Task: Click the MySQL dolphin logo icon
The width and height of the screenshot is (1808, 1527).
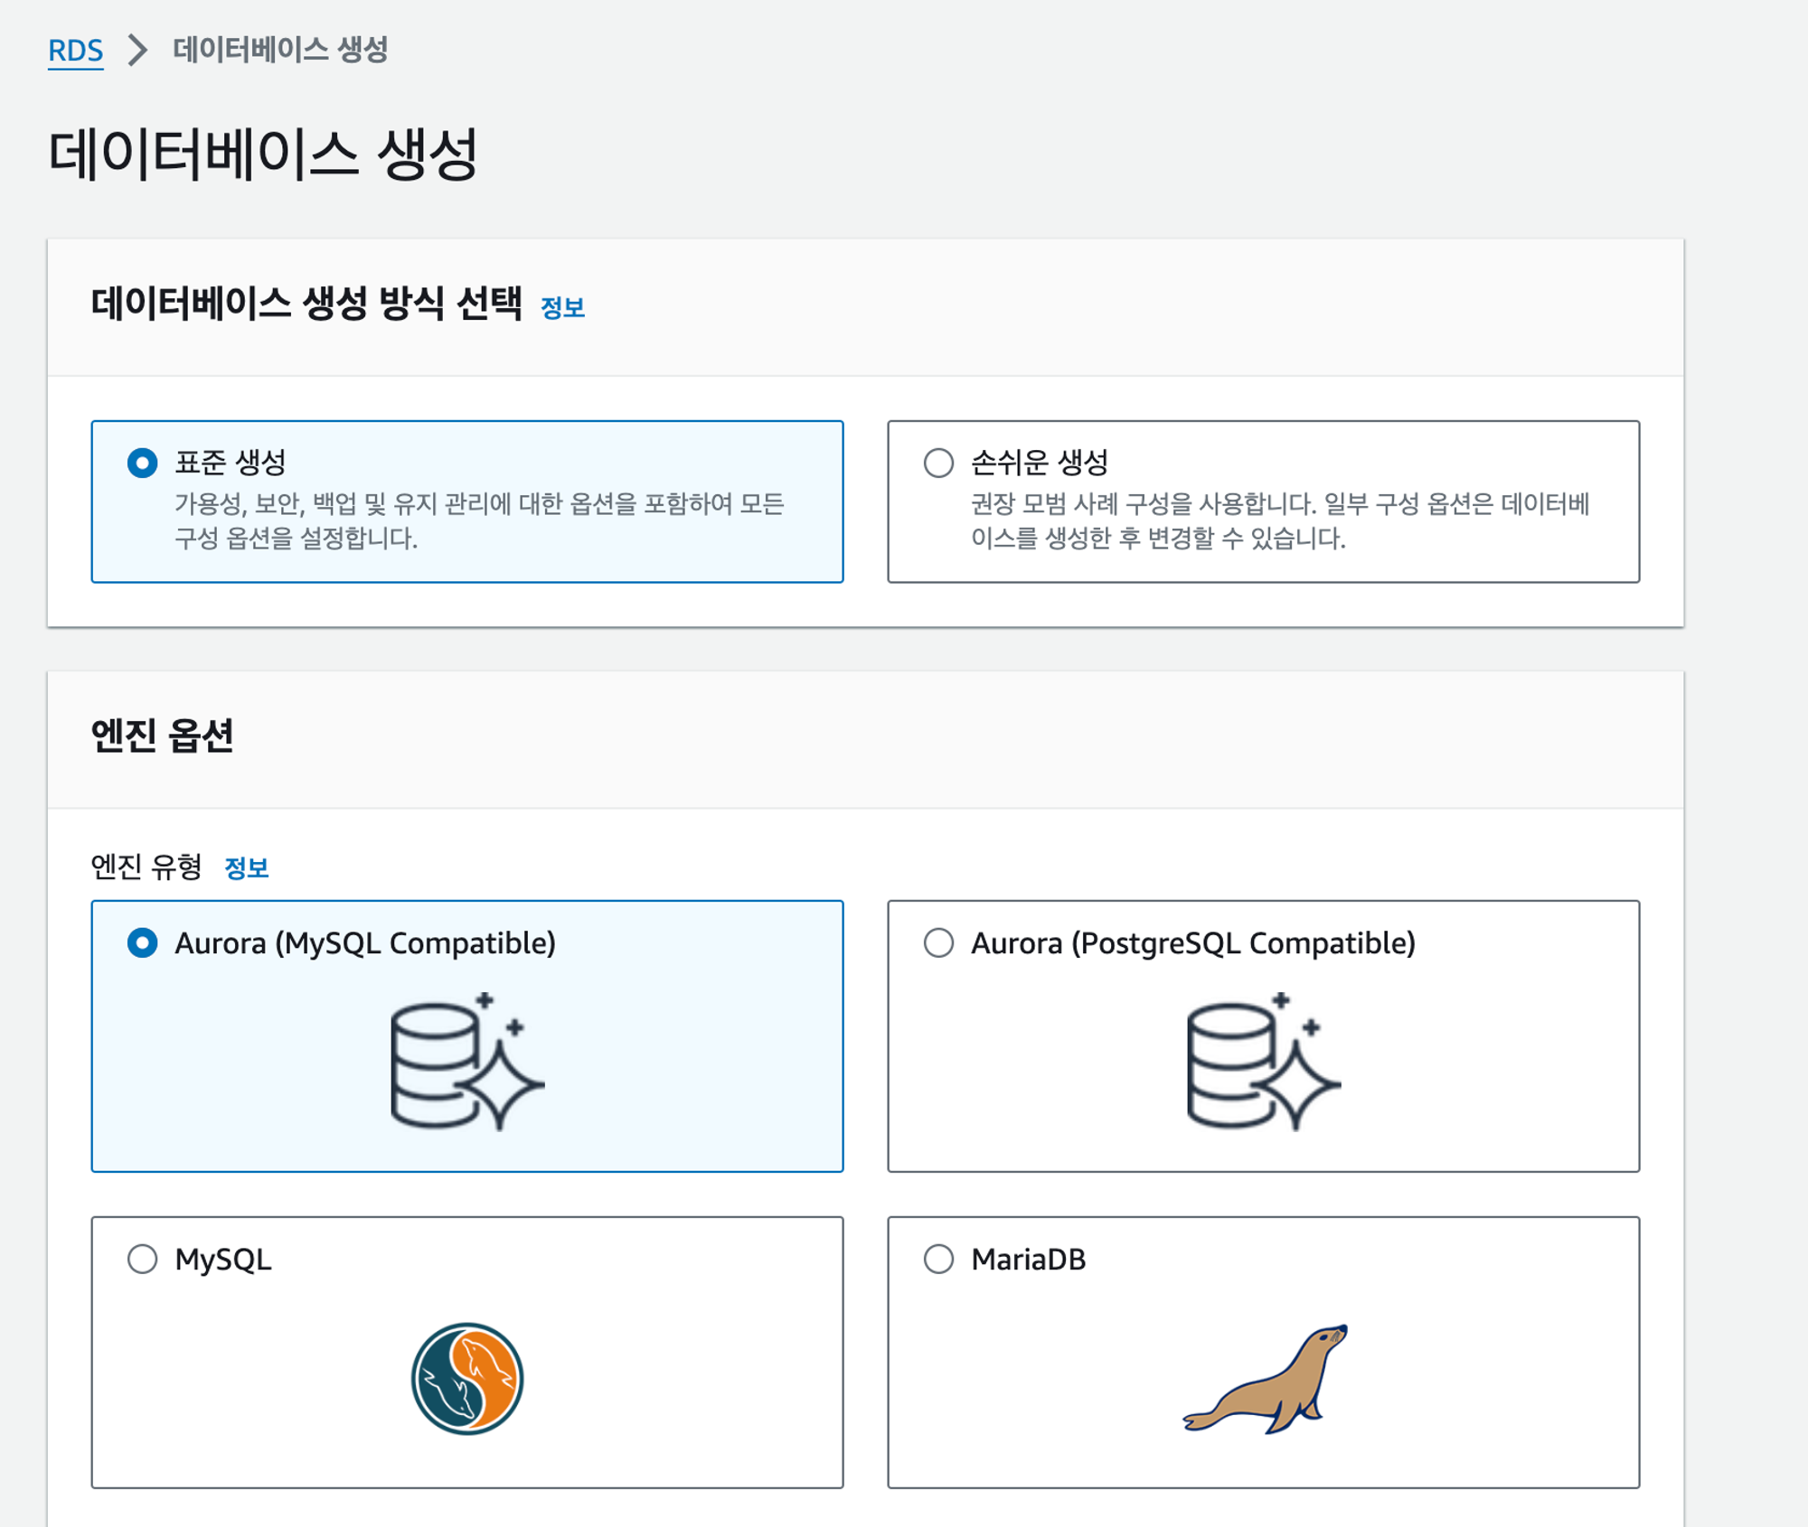Action: pyautogui.click(x=467, y=1378)
